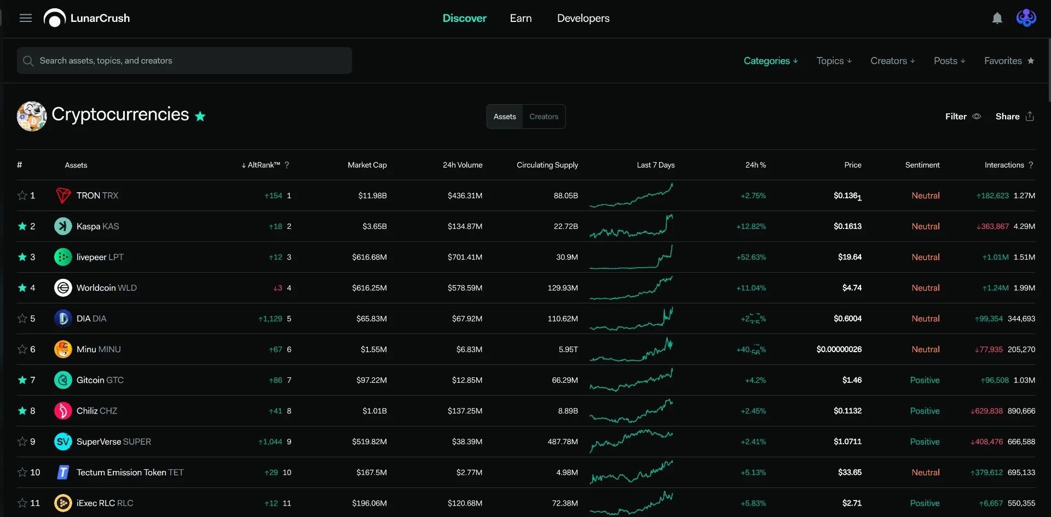Switch to the Creators tab

click(544, 117)
